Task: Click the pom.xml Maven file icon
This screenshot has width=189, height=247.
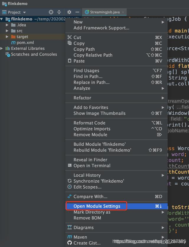Action: (13, 43)
